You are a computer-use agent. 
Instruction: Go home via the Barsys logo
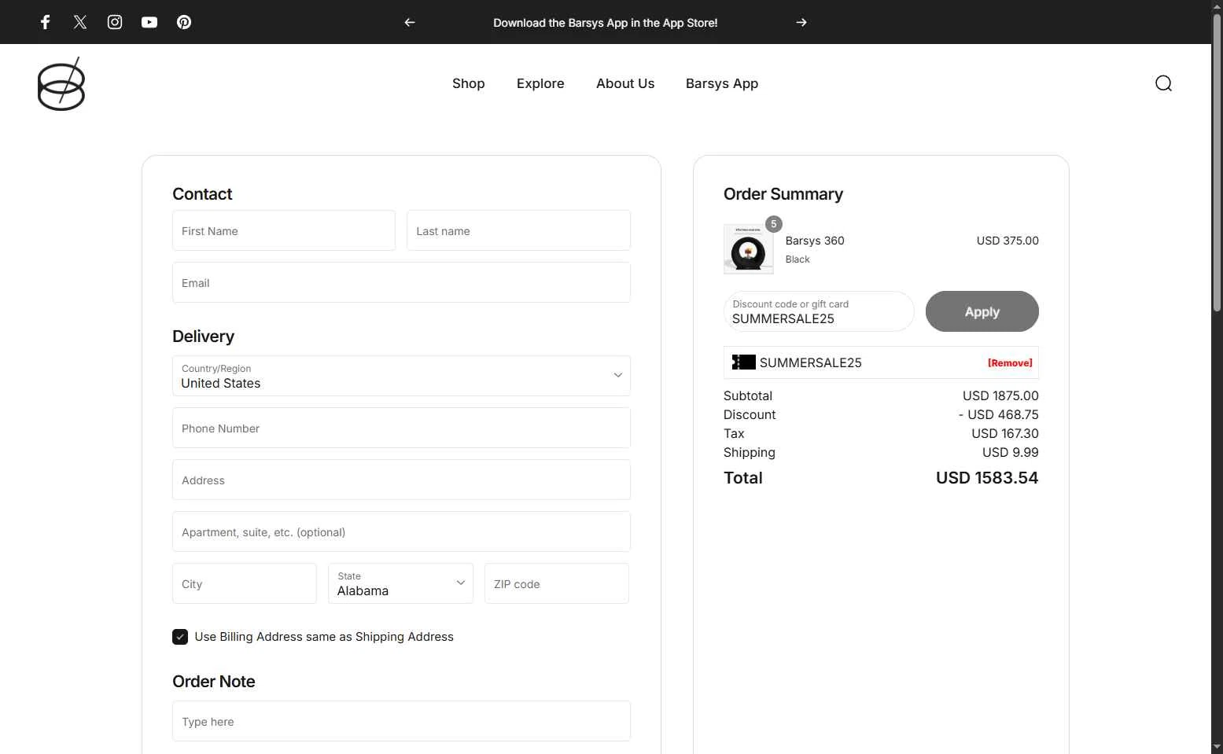61,83
